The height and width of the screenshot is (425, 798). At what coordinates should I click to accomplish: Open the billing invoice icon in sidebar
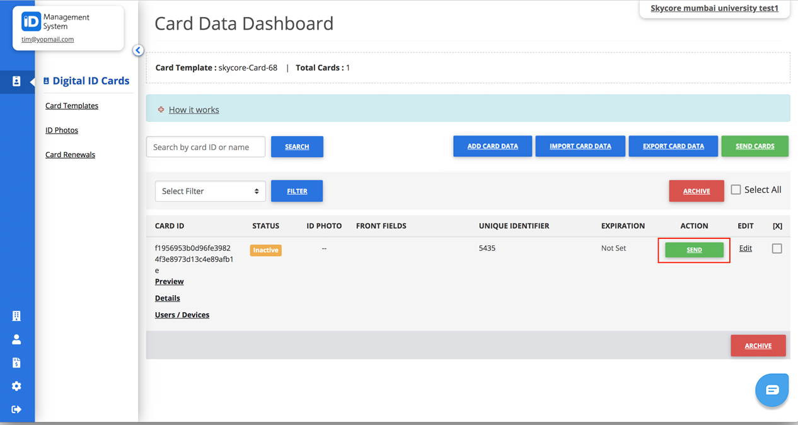[x=16, y=363]
